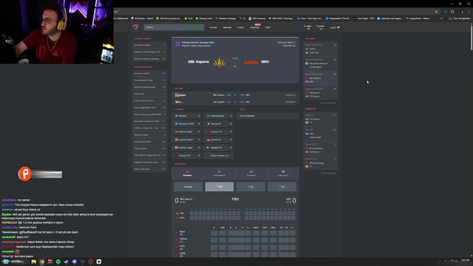Open the Valorant Masters Santiago 2026 event link
The height and width of the screenshot is (266, 473).
198,42
